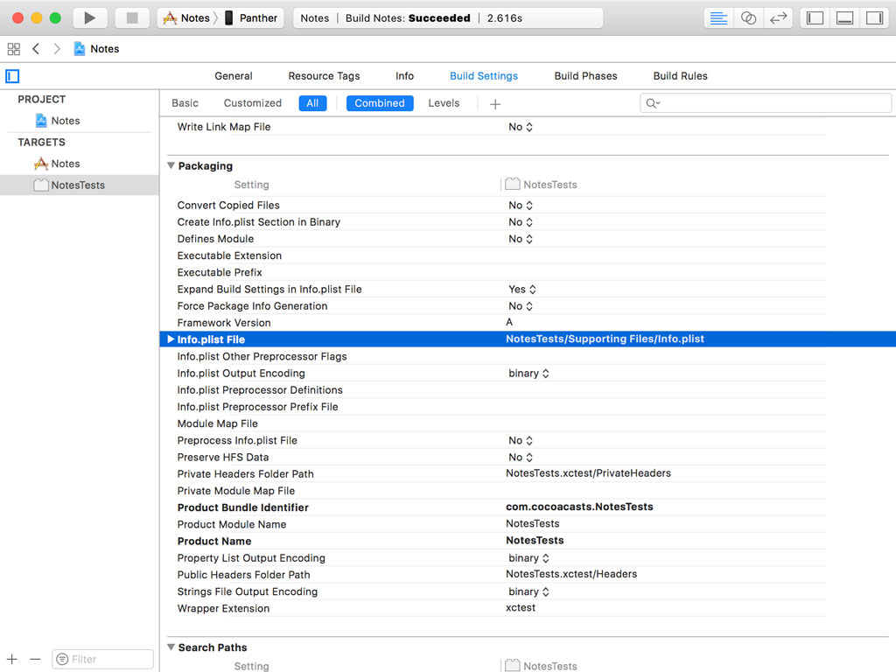
Task: Change Write Link Map File value
Action: pos(521,127)
